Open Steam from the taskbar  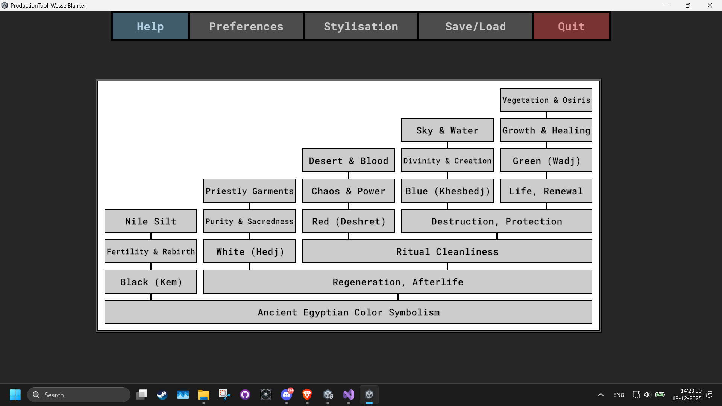click(162, 395)
